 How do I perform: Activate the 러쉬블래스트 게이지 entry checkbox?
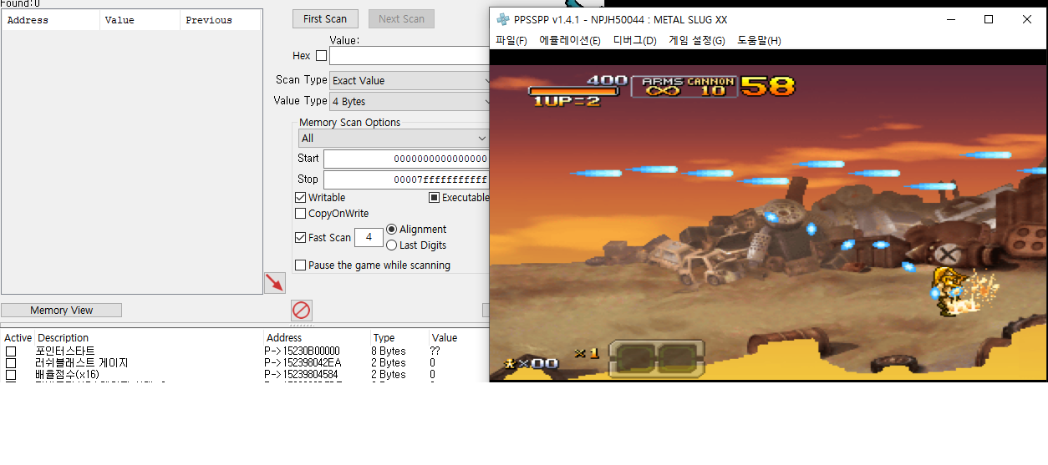coord(11,363)
